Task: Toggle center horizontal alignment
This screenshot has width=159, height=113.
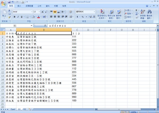Action: point(55,17)
